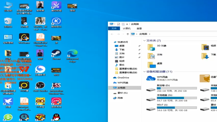Click the 本地磁盘 (G:) usage bar
The image size is (217, 122).
click(x=177, y=98)
